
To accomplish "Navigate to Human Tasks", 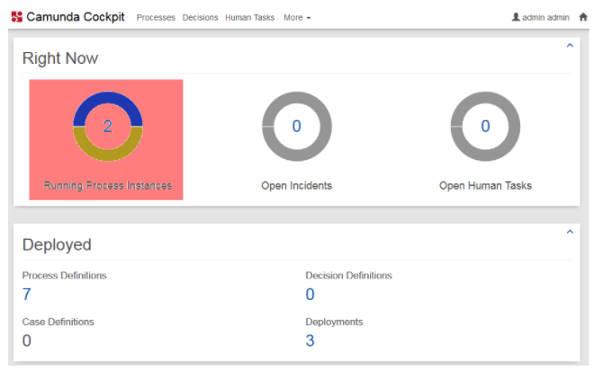I will 249,17.
